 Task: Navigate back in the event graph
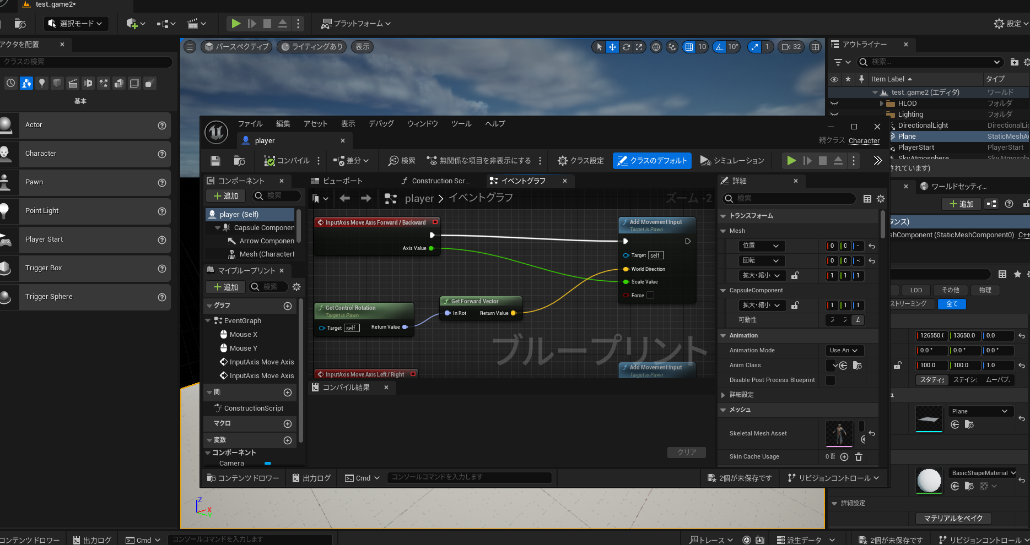click(345, 198)
